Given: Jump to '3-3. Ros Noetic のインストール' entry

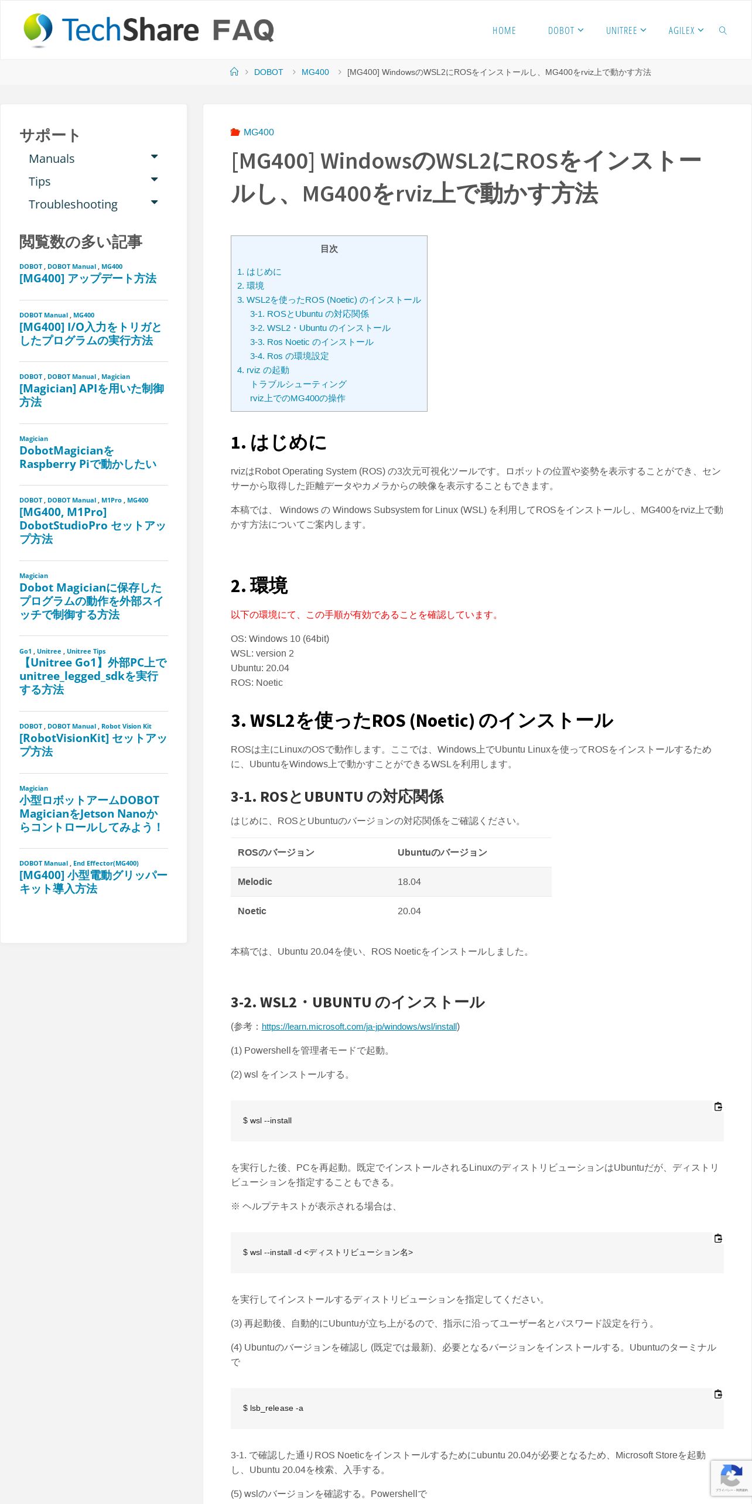Looking at the screenshot, I should click(312, 342).
